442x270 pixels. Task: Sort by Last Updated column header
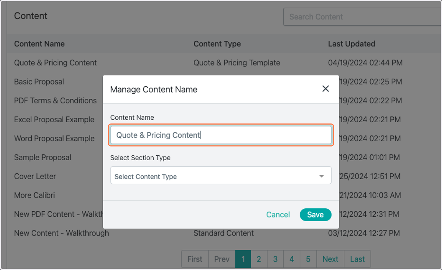[x=352, y=44]
